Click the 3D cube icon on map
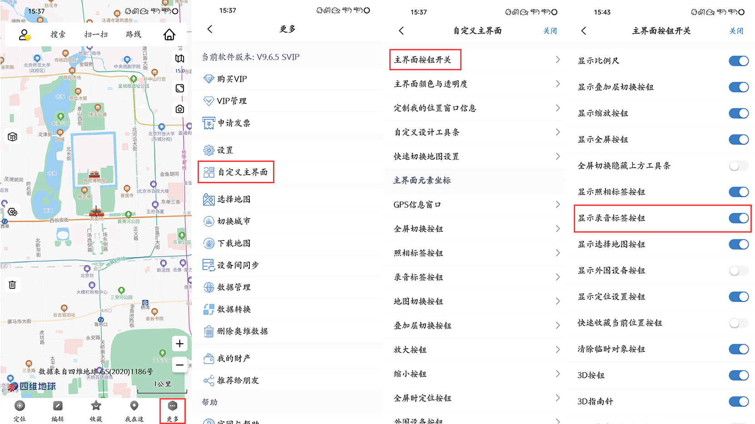Viewport: 755px width, 424px height. coord(12,136)
